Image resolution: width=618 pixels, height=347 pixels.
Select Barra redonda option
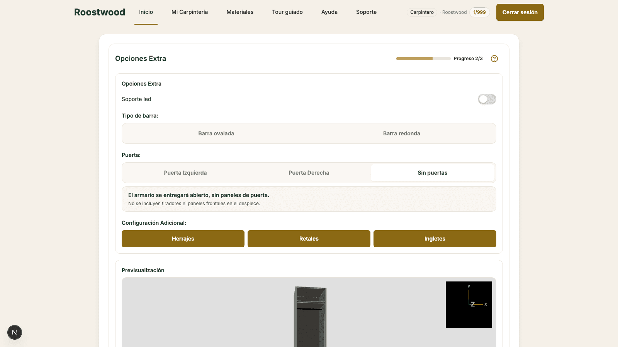[402, 133]
